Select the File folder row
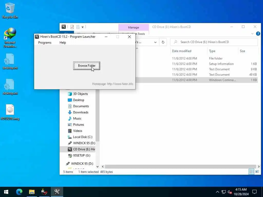The width and height of the screenshot is (263, 197). point(196,58)
